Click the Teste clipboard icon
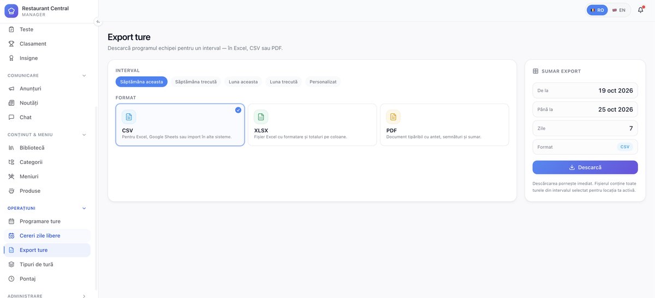The width and height of the screenshot is (655, 298). [x=11, y=29]
